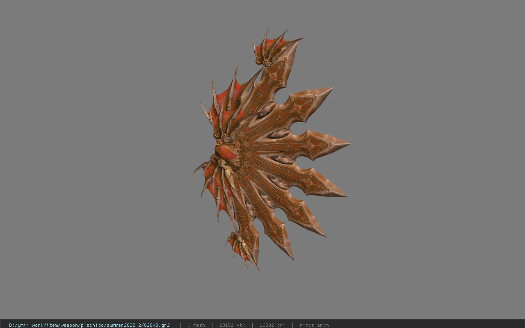Click the file path ending in 62040.gr2

pyautogui.click(x=89, y=325)
